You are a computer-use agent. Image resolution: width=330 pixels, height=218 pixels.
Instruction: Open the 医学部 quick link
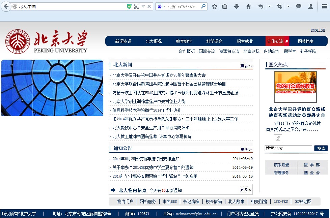pos(312,165)
